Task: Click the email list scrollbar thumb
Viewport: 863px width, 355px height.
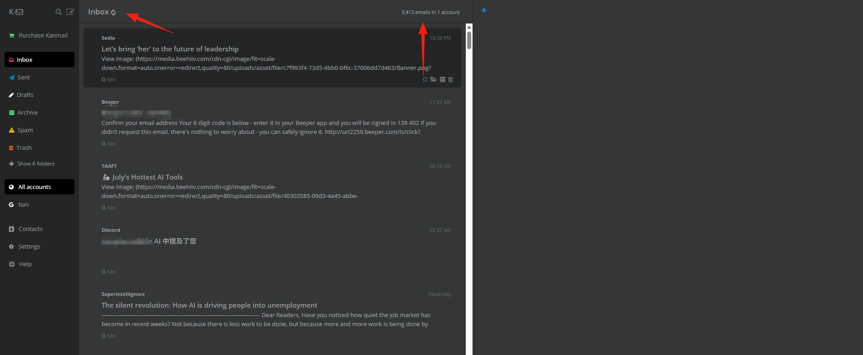Action: tap(469, 40)
